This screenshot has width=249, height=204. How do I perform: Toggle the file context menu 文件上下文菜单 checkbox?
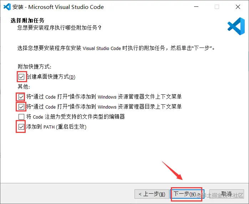(21, 97)
